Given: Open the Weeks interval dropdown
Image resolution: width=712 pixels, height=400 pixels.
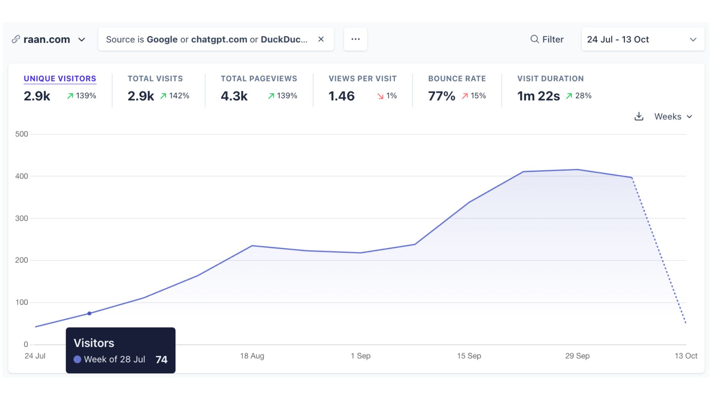Looking at the screenshot, I should point(673,117).
